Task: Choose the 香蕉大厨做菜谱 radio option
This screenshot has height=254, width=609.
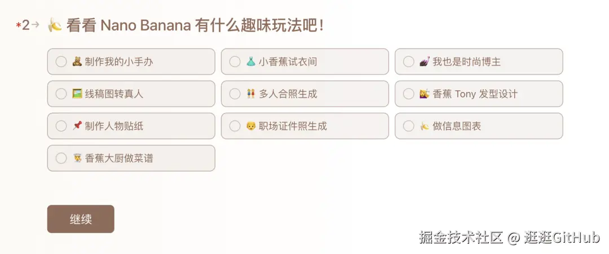Action: tap(61, 159)
